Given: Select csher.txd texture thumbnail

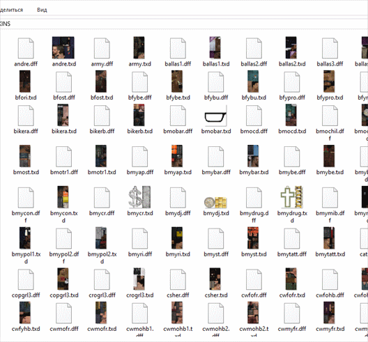Looking at the screenshot, I should pos(215,279).
